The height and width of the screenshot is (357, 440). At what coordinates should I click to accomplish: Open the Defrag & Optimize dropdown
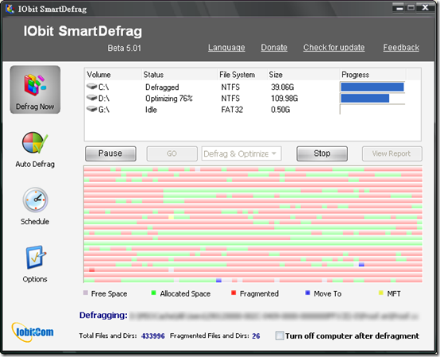coord(241,153)
